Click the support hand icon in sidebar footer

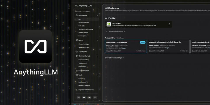[78, 97]
